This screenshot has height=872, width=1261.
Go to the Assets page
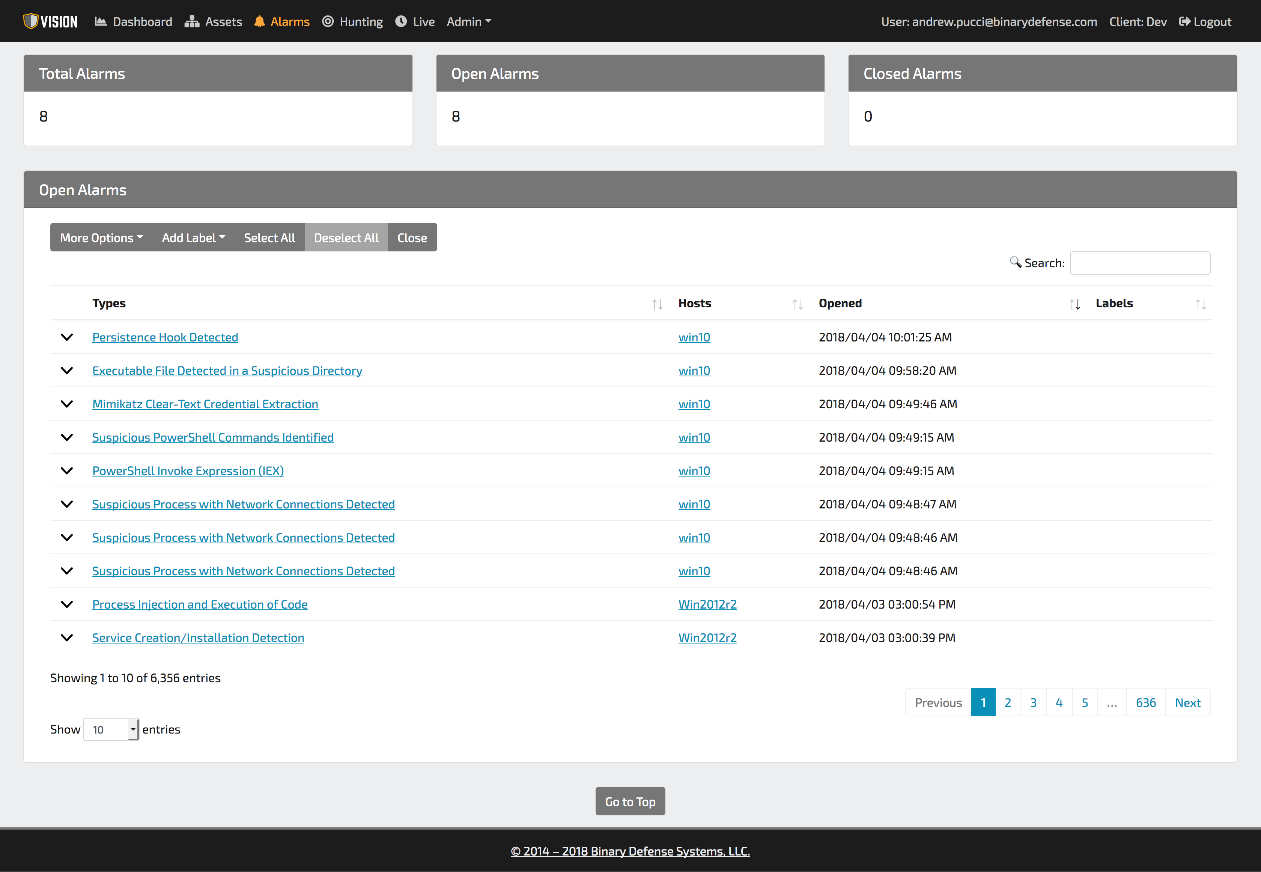pos(213,21)
